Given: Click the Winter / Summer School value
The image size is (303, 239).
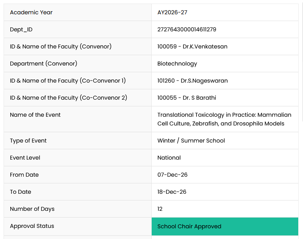Looking at the screenshot, I should point(191,141).
